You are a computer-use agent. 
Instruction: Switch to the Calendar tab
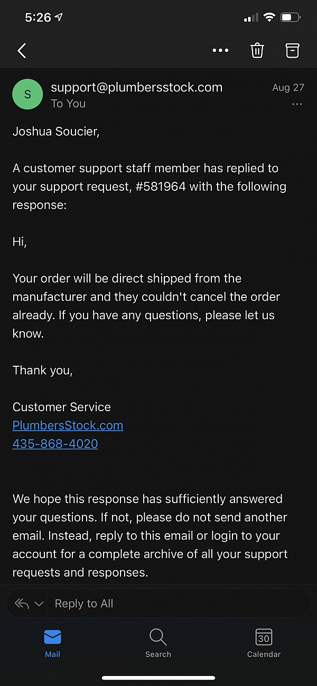[264, 643]
